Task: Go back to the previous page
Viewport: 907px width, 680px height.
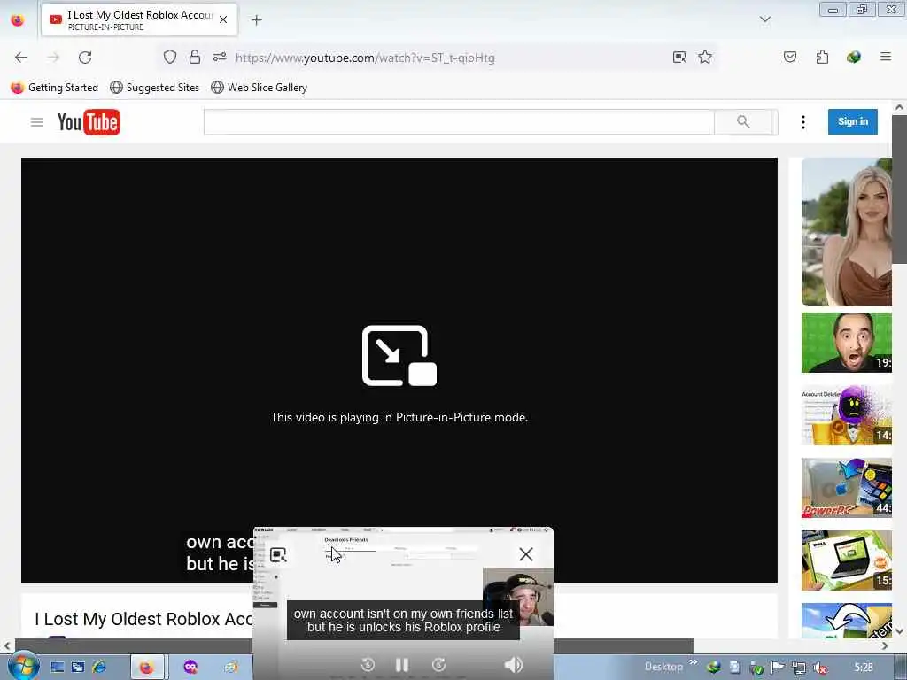Action: 21,58
